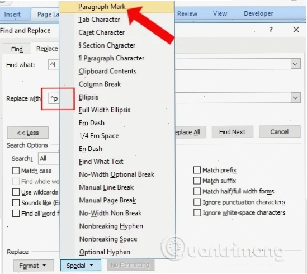
Task: Click the Cancel button
Action: (x=280, y=132)
